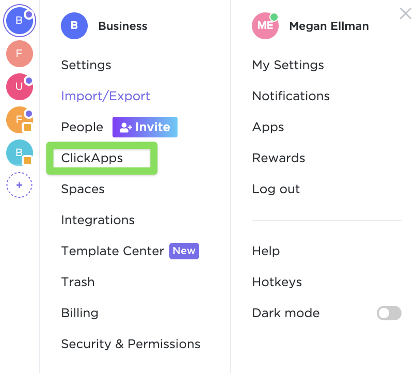
Task: Open ClickApps menu item
Action: tap(92, 158)
